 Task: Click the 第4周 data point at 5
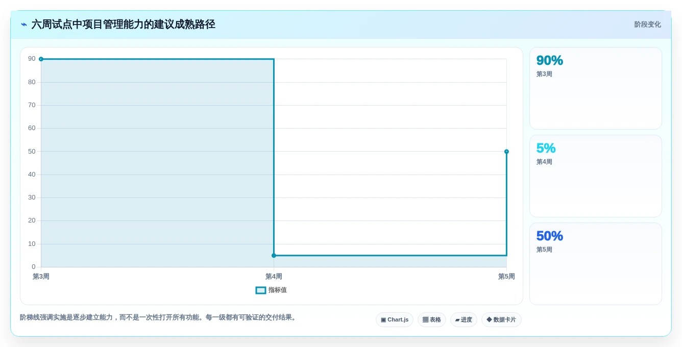[274, 256]
